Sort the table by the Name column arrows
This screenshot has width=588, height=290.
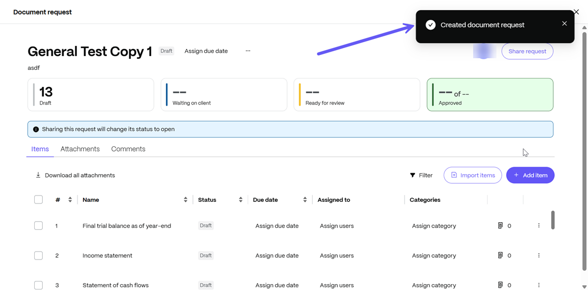click(x=185, y=200)
